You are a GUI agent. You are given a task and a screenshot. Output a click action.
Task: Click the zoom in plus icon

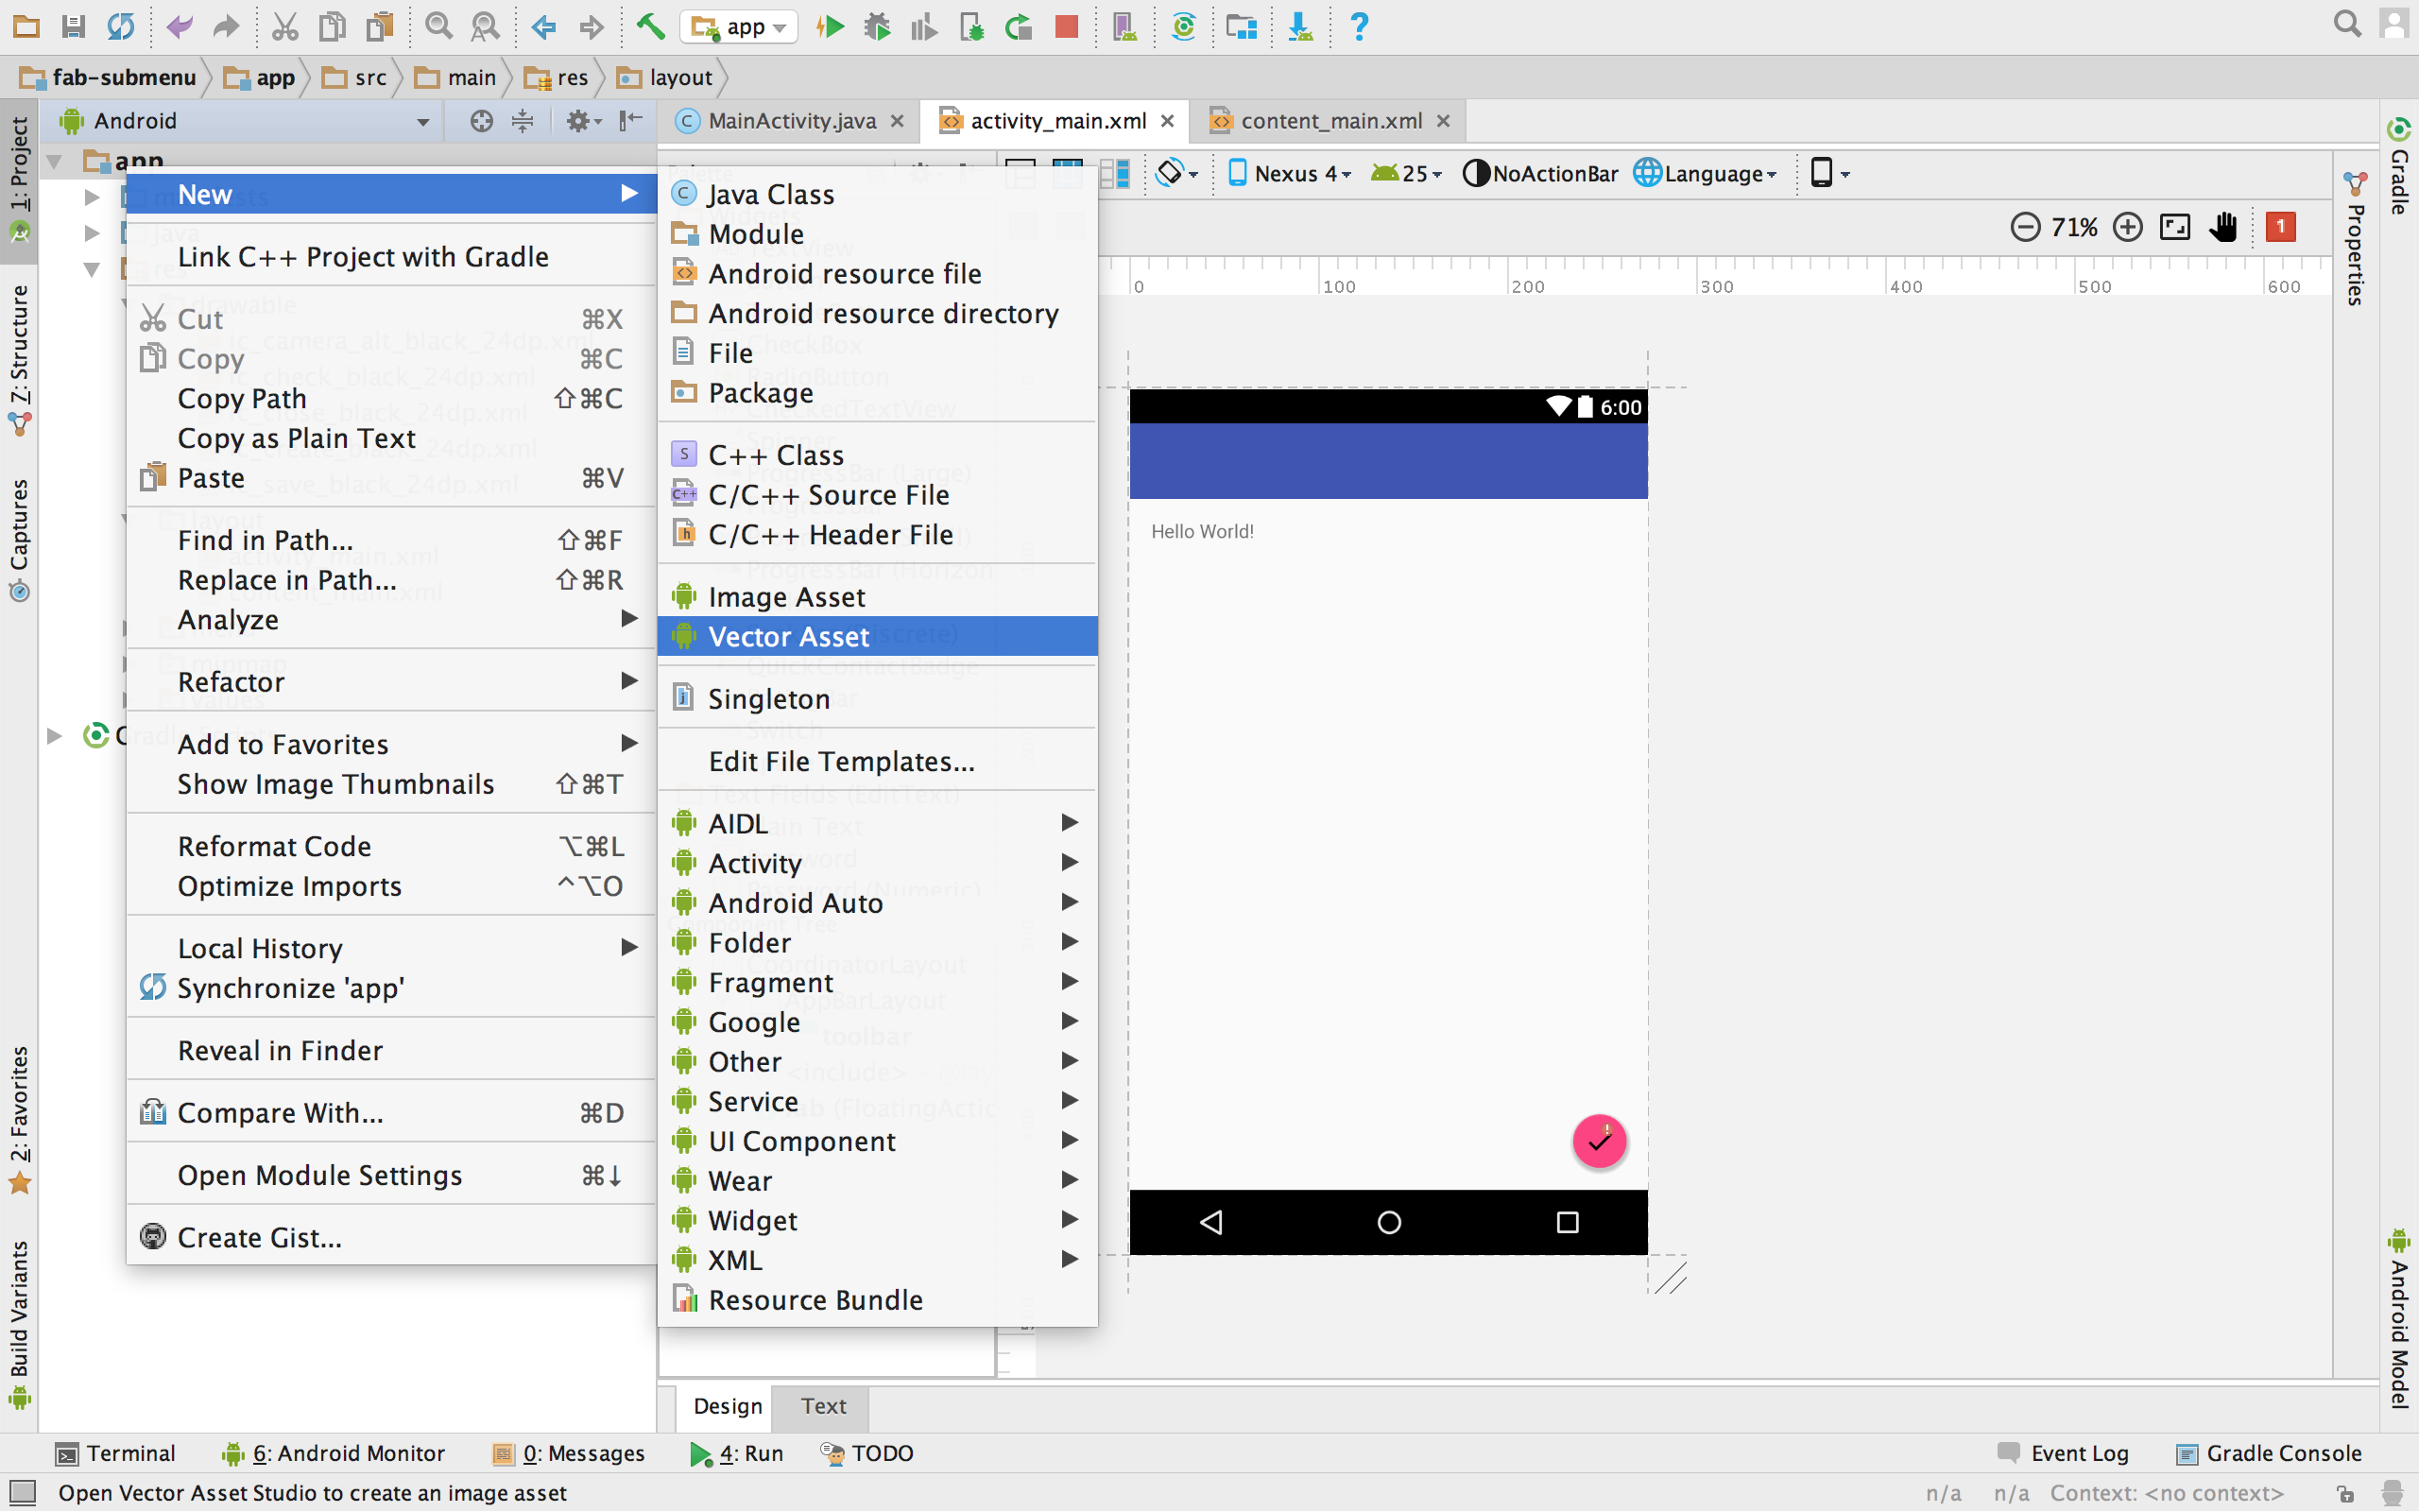[x=2127, y=227]
